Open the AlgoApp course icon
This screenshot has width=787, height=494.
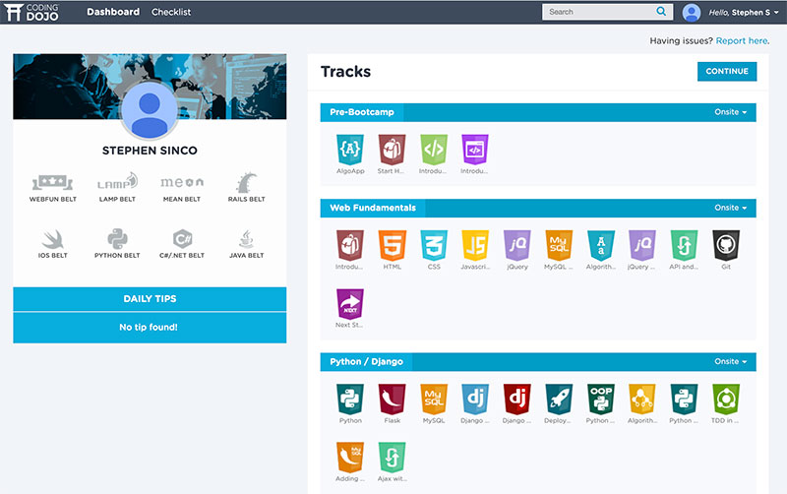[x=350, y=150]
